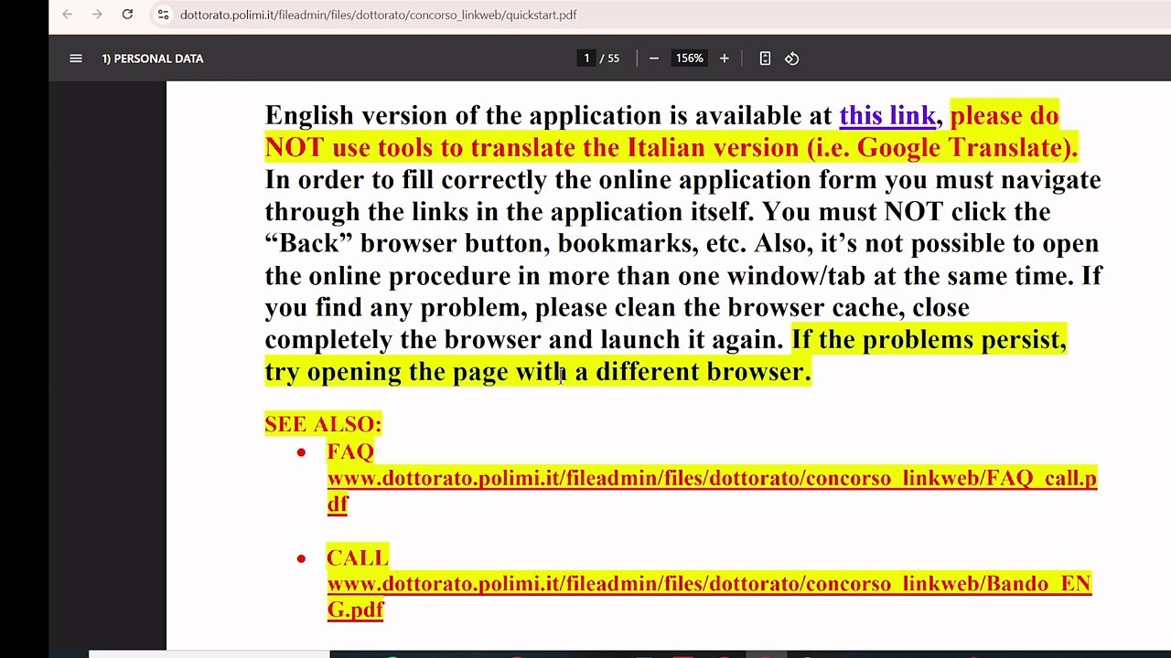Click the '1) PERSONAL DATA' document title
Viewport: 1171px width, 658px height.
(x=153, y=58)
